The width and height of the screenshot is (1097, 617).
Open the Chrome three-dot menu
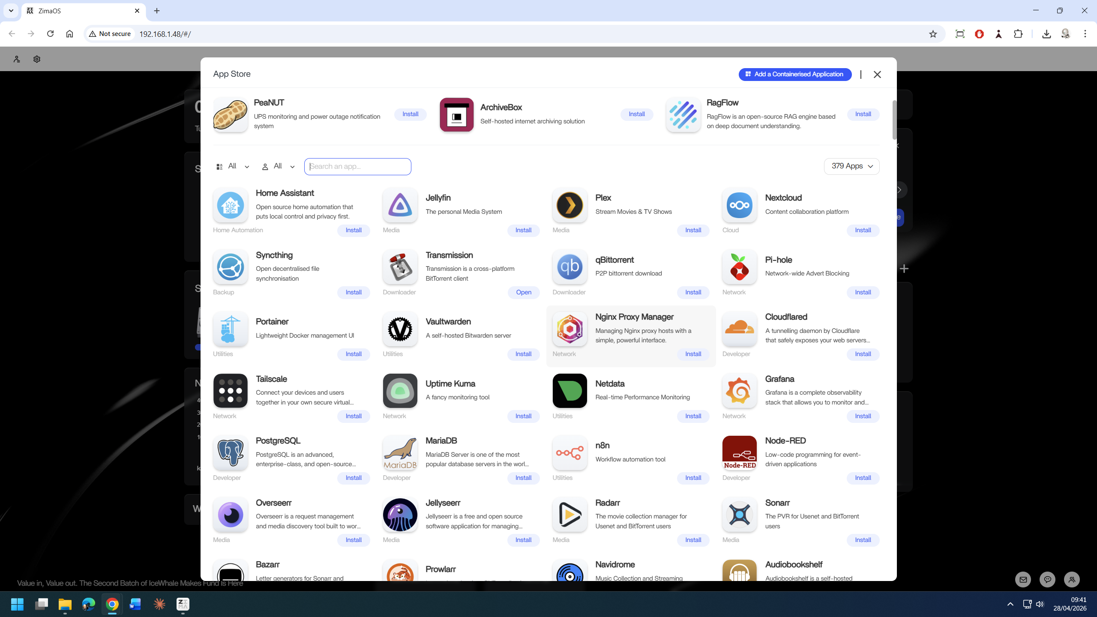[x=1085, y=34]
